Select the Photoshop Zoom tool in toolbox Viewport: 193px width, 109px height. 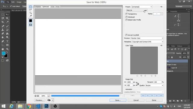coord(7,49)
